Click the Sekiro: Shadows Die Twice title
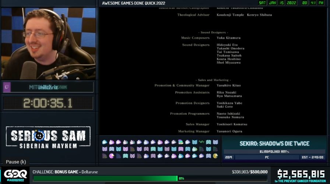Image resolution: width=330 pixels, height=184 pixels. coord(274,143)
